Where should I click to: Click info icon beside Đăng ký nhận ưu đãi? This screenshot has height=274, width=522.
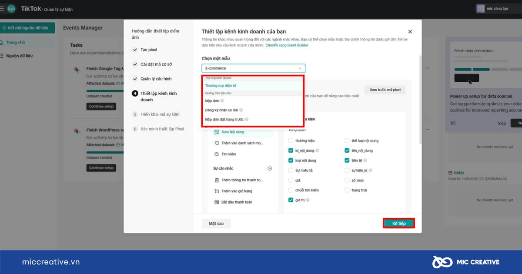(241, 110)
